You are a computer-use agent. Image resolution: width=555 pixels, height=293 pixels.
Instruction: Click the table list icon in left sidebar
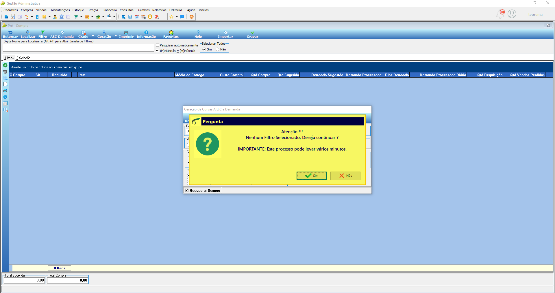(5, 103)
